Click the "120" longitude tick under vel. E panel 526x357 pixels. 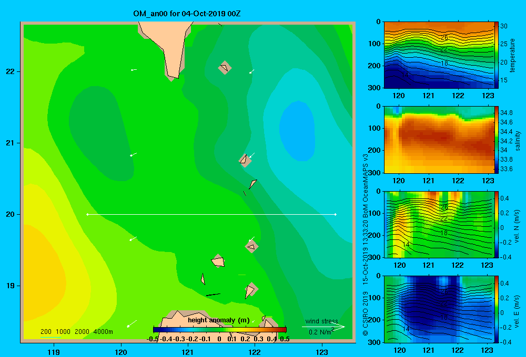(x=399, y=350)
